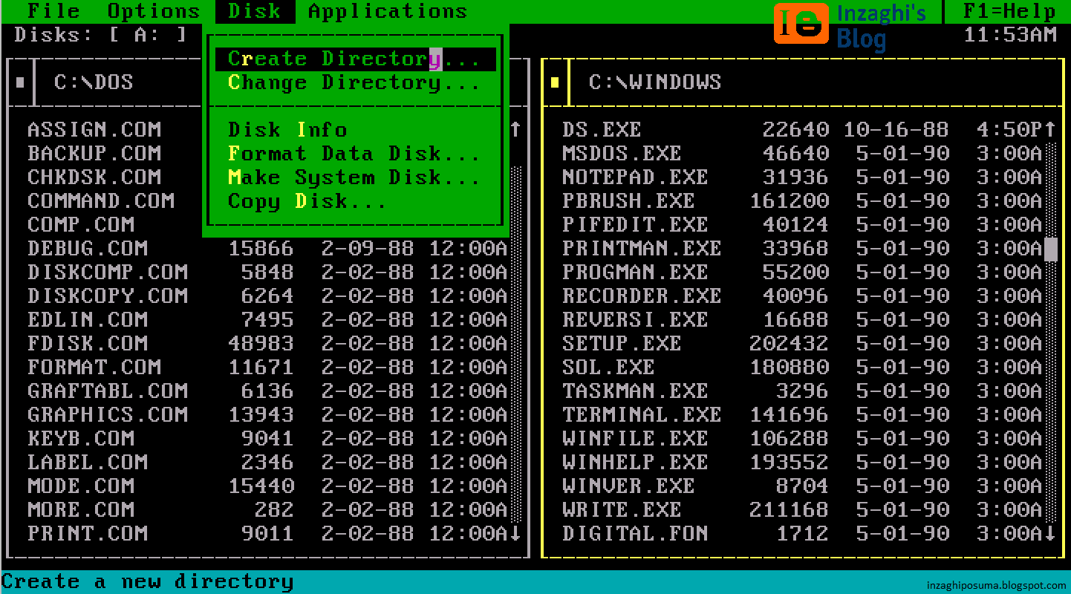This screenshot has width=1071, height=594.
Task: Click the C:\WINDOWS path title
Action: (x=655, y=82)
